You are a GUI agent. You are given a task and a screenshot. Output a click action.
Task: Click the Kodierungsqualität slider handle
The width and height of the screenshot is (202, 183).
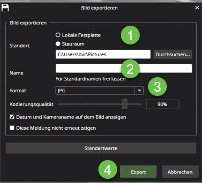click(125, 104)
